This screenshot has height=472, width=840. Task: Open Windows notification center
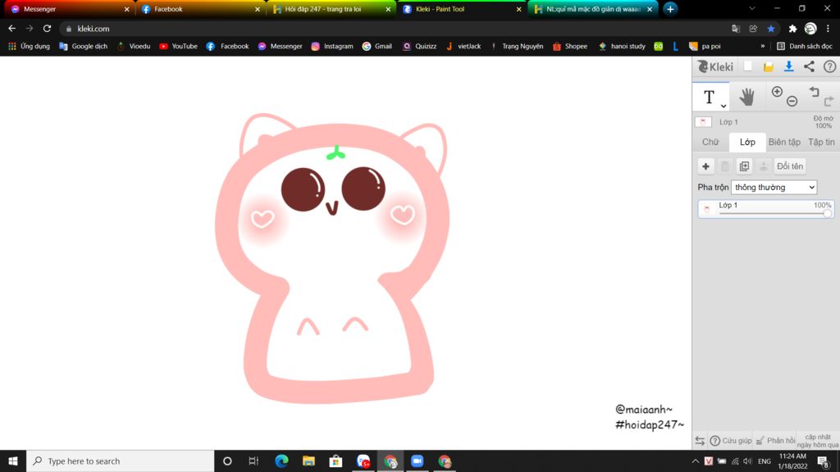click(x=824, y=461)
